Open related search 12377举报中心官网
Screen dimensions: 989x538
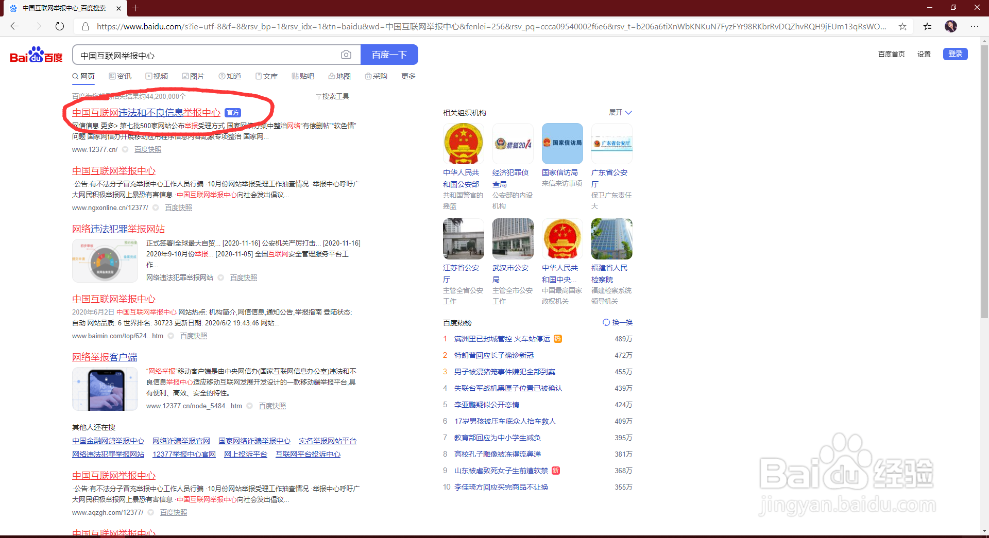point(184,455)
